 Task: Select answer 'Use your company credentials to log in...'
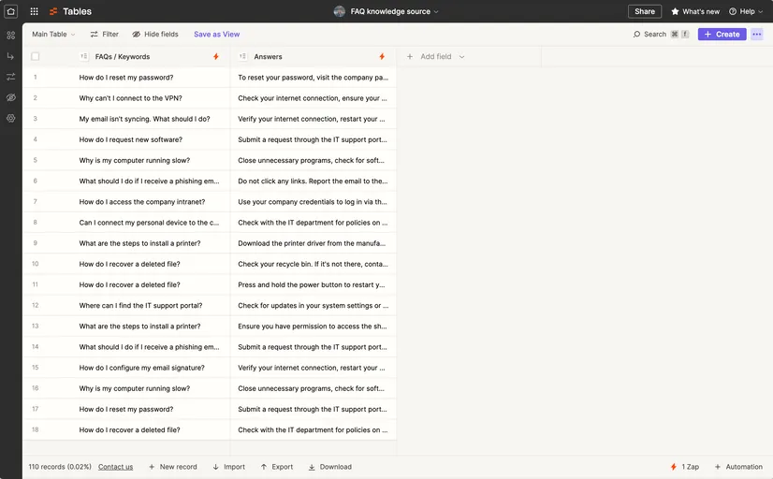[x=314, y=201]
